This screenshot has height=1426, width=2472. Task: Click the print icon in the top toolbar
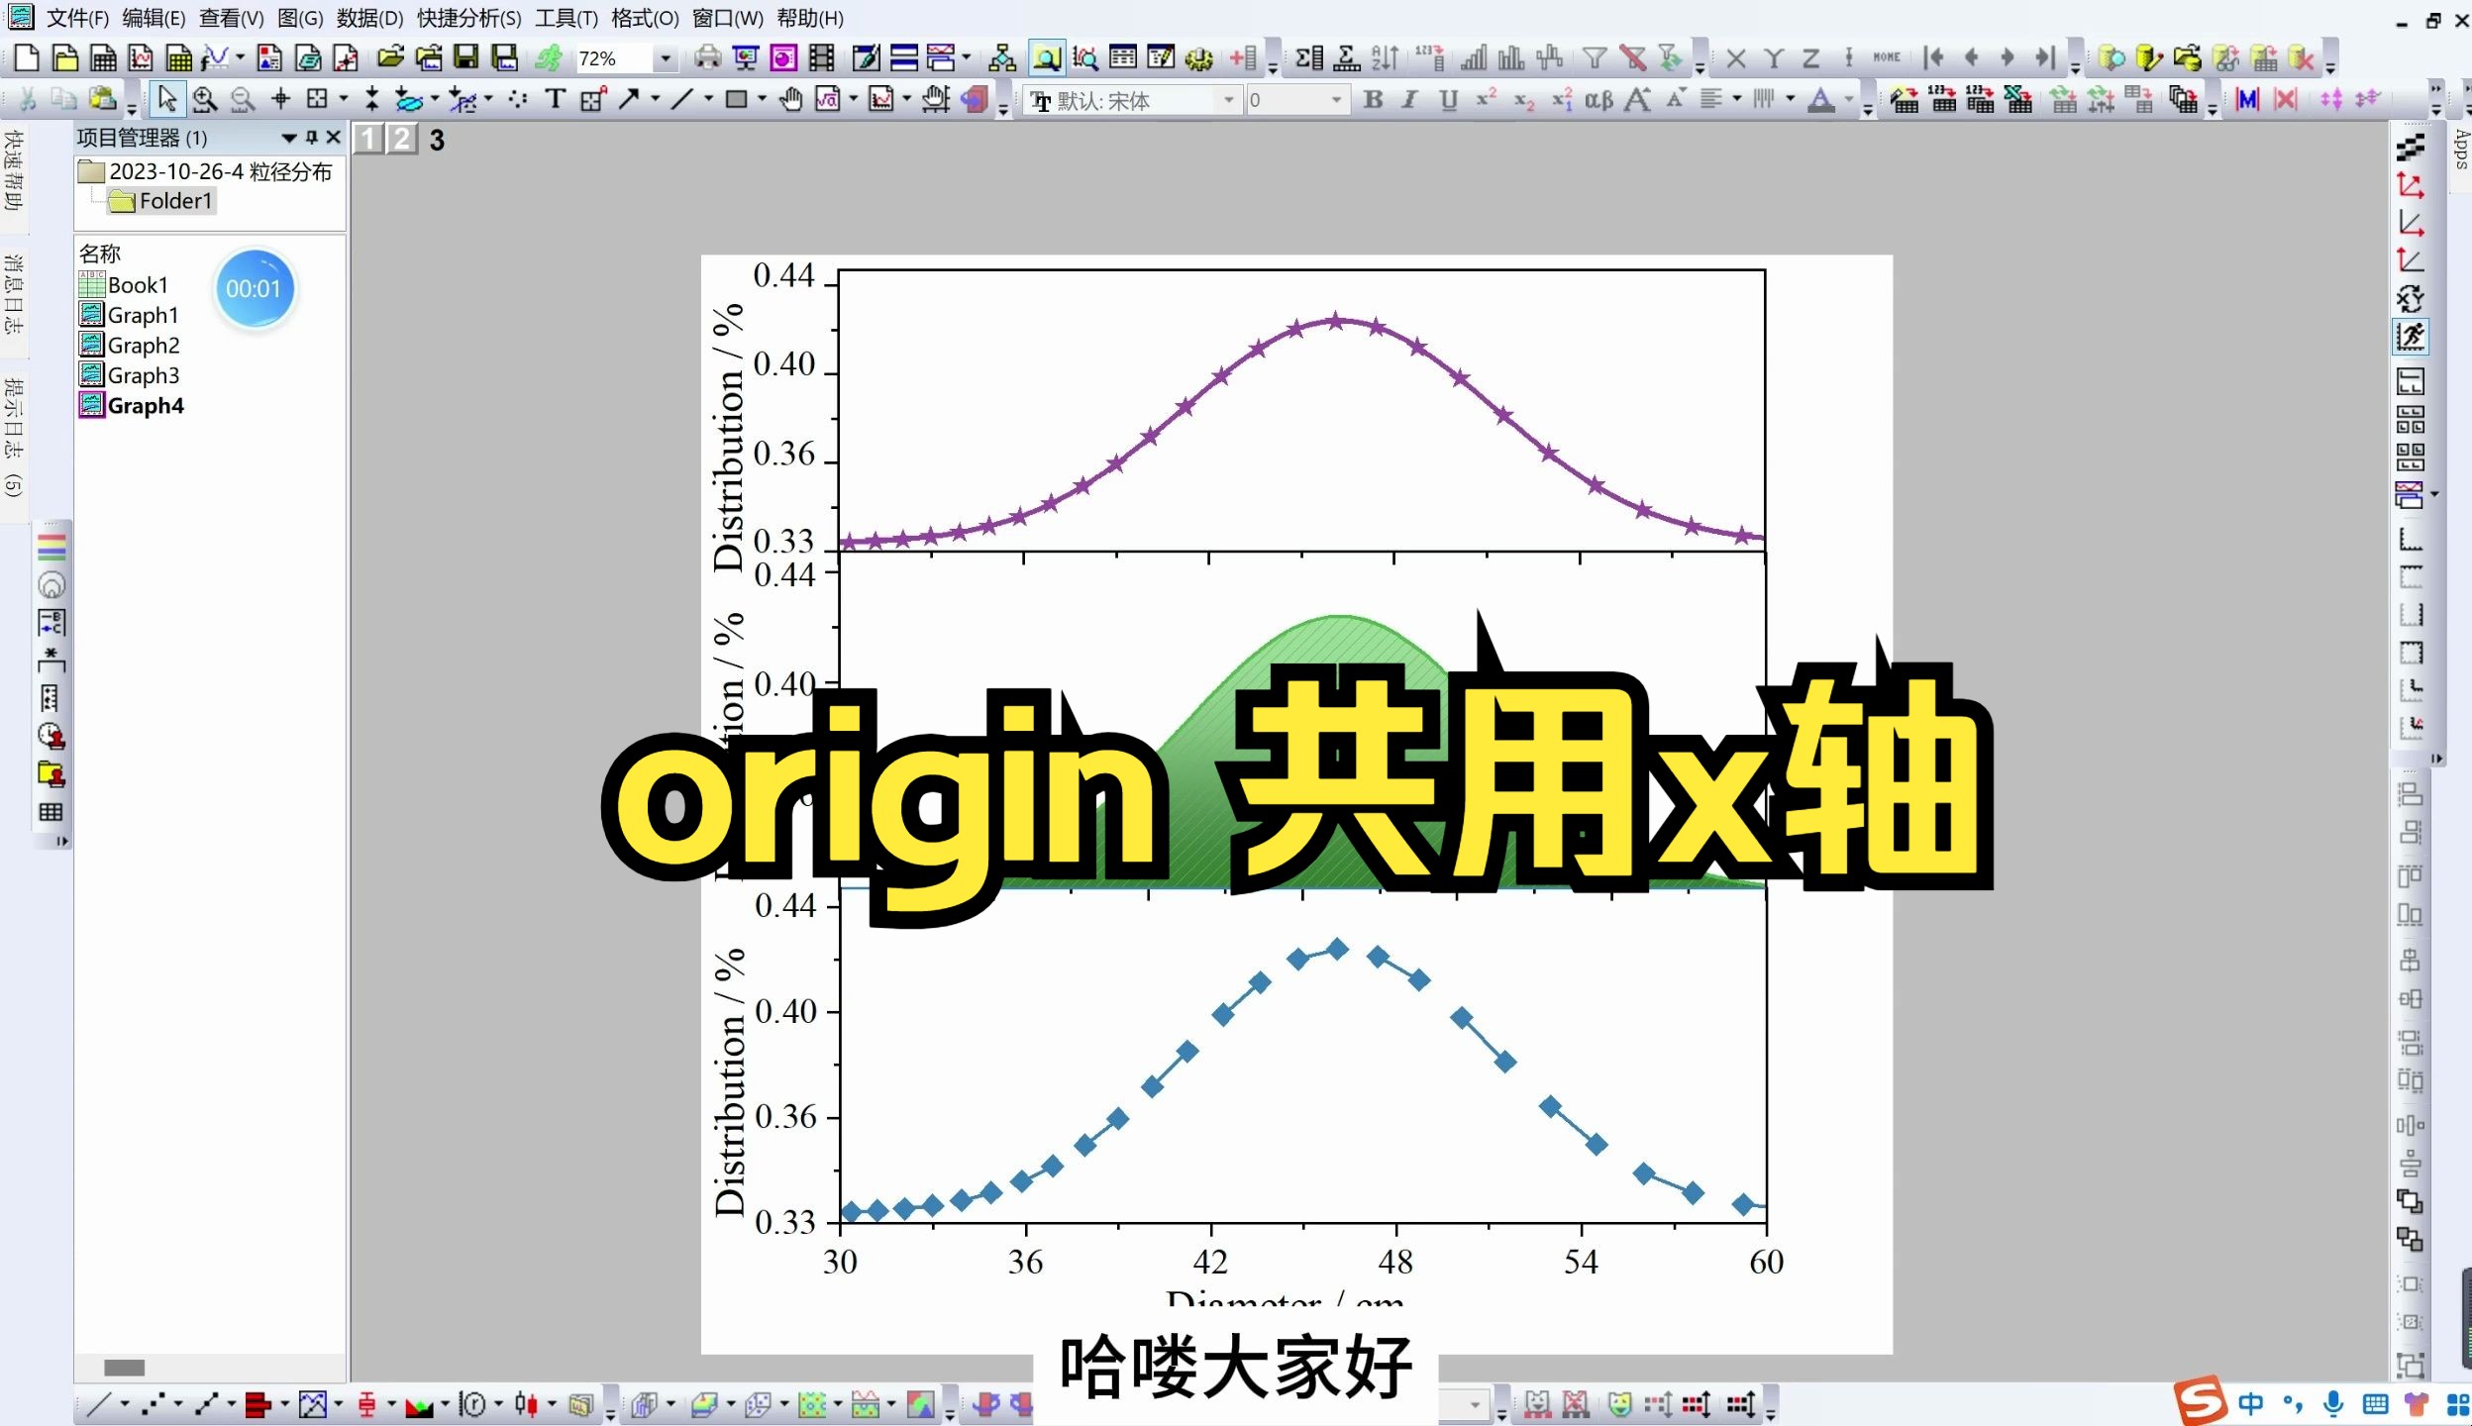tap(707, 58)
